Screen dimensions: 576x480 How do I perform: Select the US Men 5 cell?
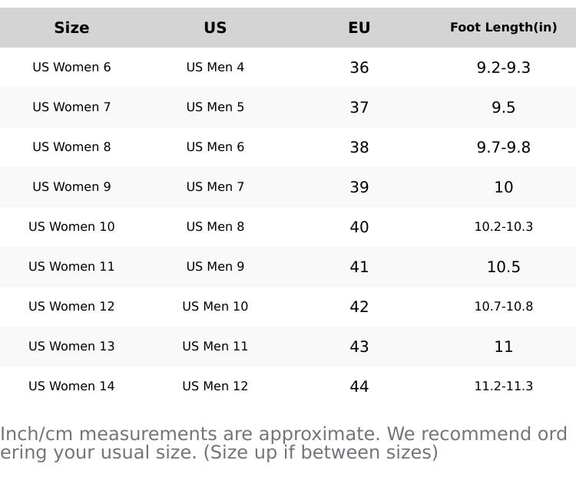click(215, 107)
